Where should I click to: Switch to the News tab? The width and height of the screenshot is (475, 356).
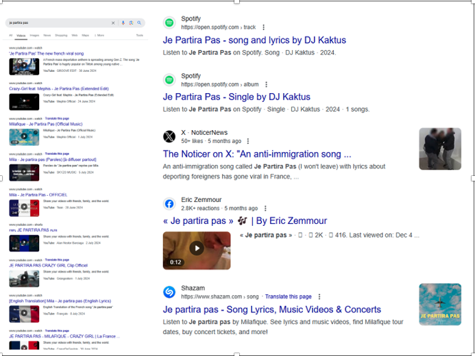click(47, 36)
